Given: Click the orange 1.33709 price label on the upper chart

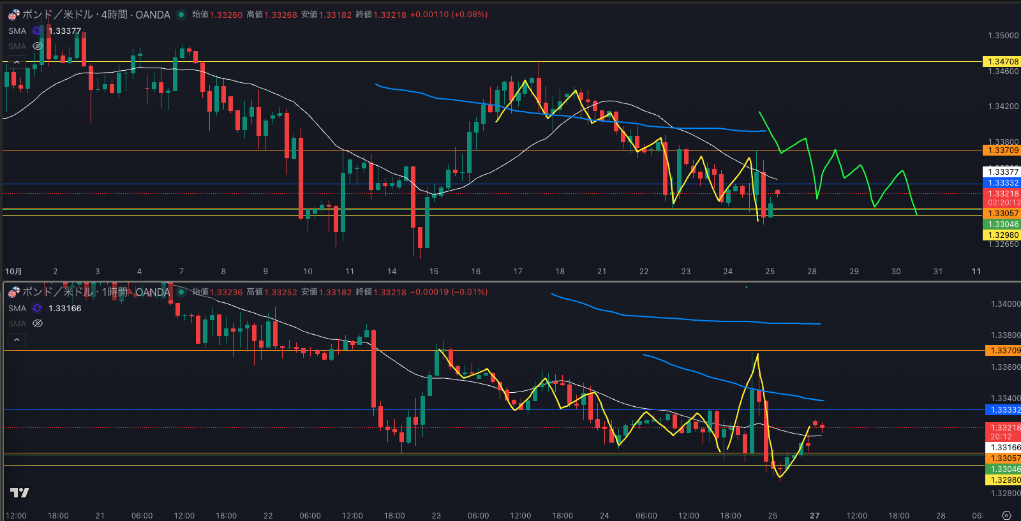Looking at the screenshot, I should click(x=1003, y=150).
